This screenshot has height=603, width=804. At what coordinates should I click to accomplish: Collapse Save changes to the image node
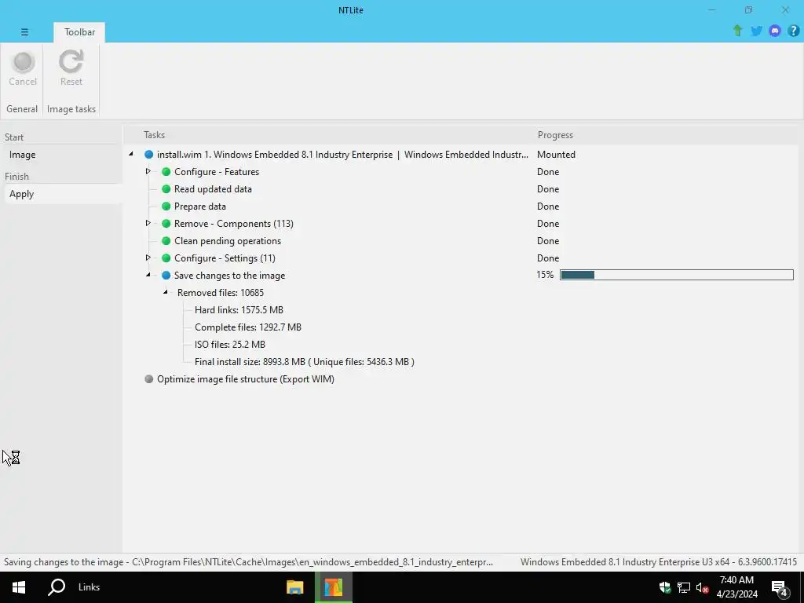148,275
